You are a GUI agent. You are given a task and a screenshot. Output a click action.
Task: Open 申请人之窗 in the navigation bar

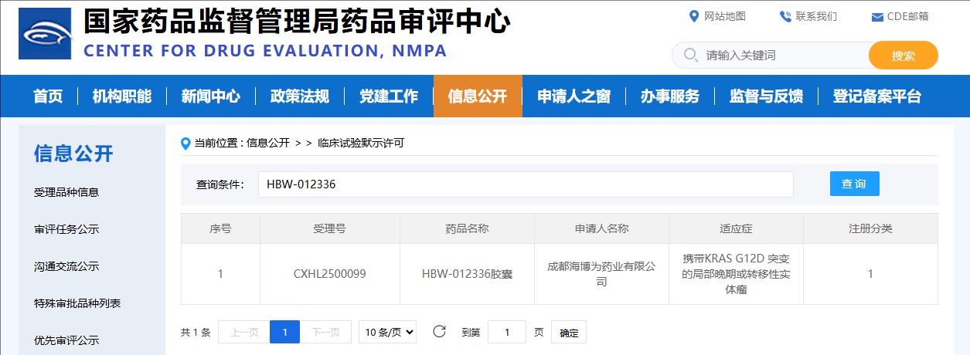tap(574, 96)
